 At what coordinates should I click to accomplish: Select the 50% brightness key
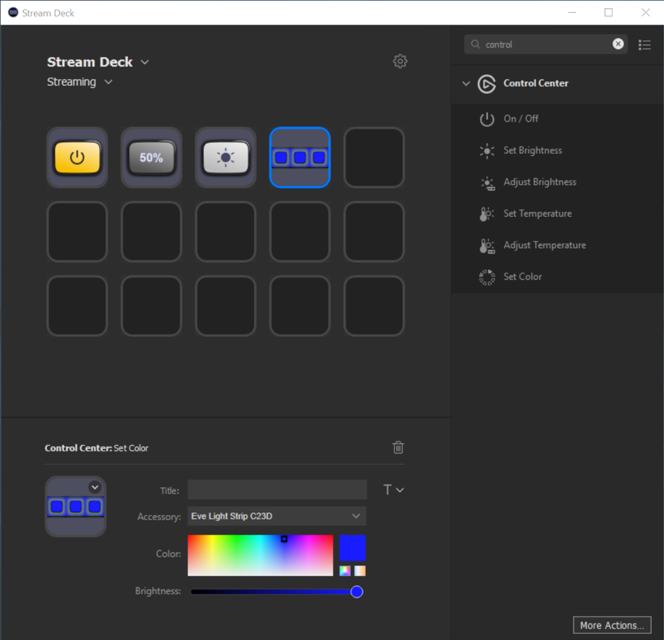[x=151, y=157]
